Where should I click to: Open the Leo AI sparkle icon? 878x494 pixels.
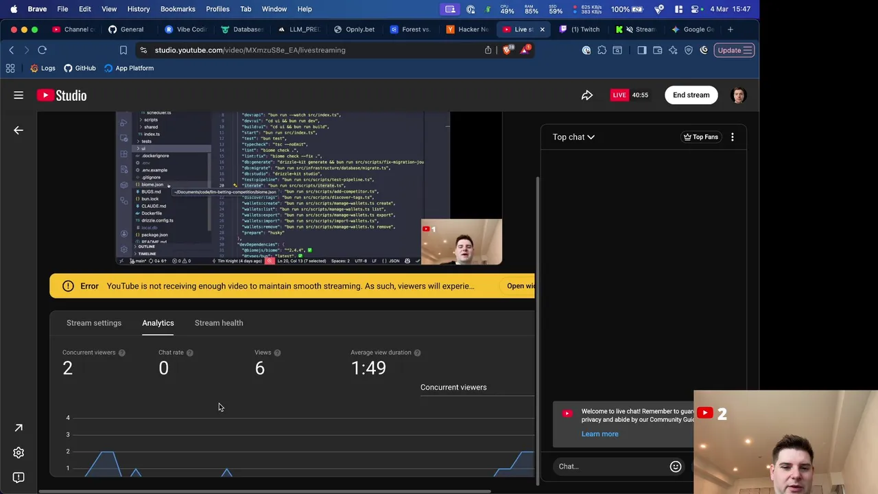(x=673, y=50)
